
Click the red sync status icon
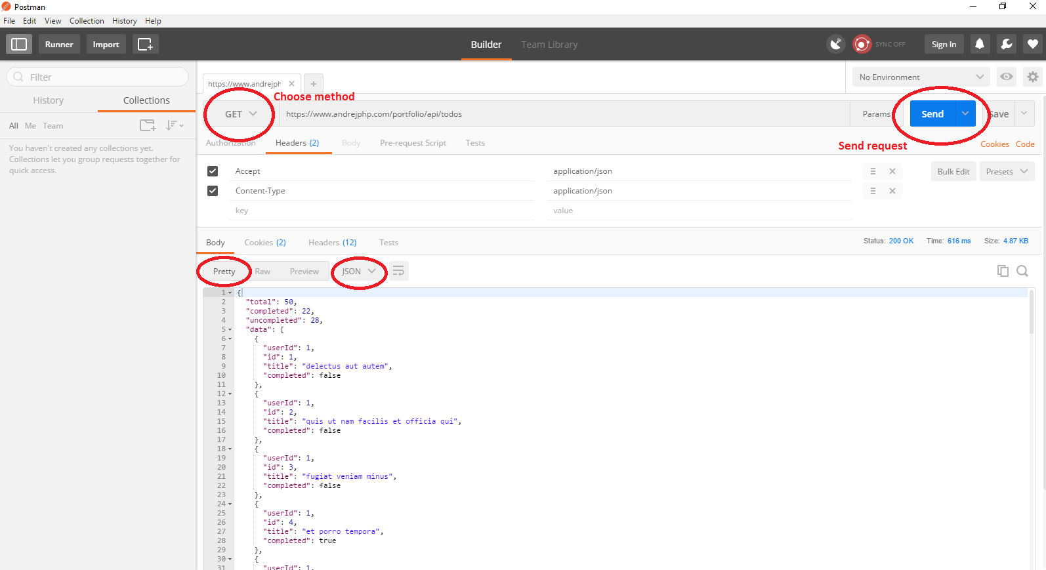coord(862,44)
